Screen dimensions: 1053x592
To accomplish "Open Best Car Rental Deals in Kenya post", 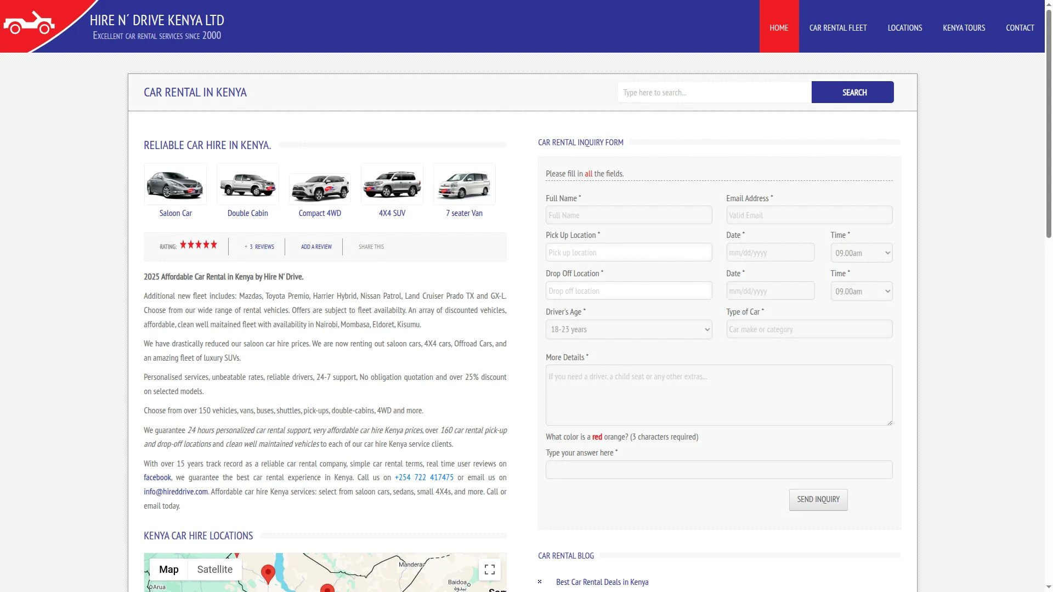I will click(x=602, y=582).
